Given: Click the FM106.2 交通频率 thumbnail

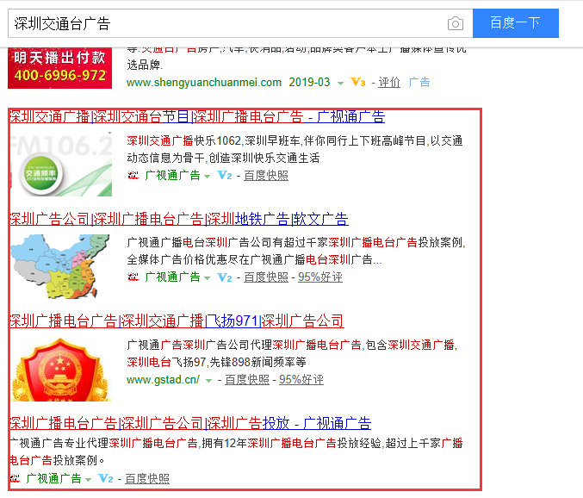Looking at the screenshot, I should tap(61, 164).
